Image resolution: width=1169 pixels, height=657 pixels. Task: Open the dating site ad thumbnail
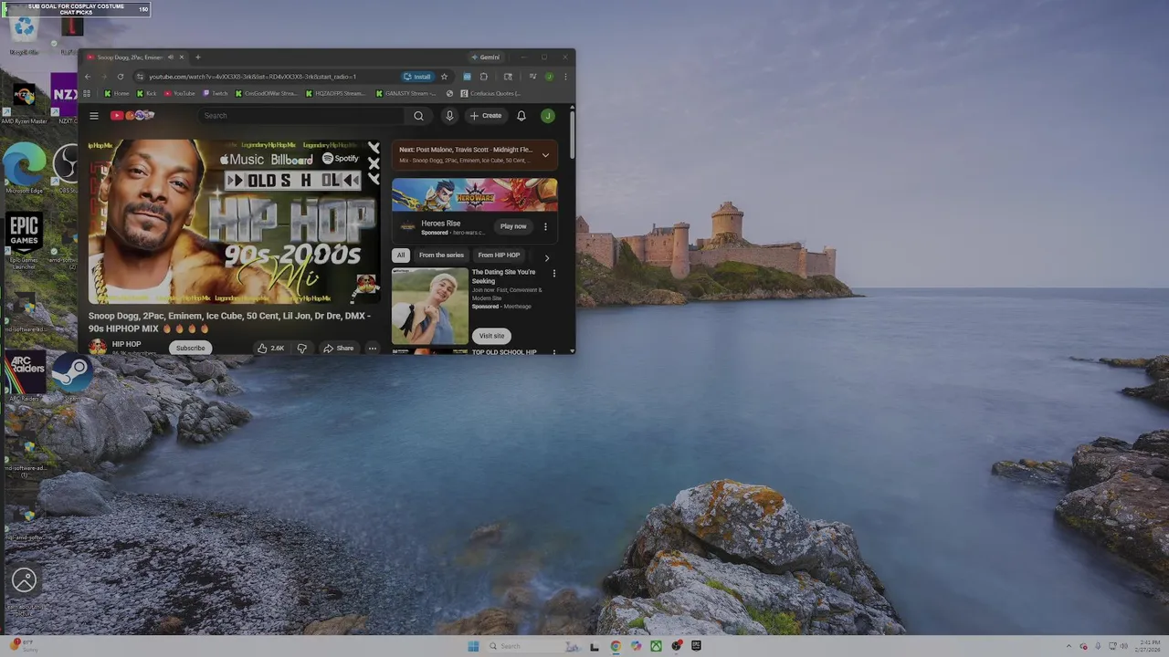tap(430, 306)
